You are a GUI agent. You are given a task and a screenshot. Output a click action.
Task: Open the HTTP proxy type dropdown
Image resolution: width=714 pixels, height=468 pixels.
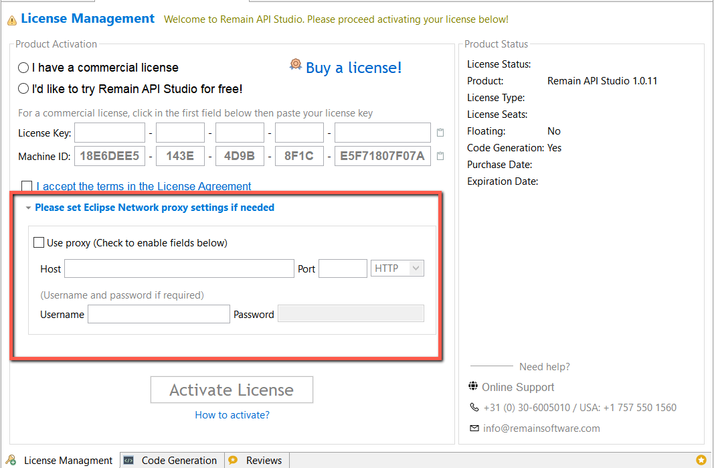[x=398, y=268]
